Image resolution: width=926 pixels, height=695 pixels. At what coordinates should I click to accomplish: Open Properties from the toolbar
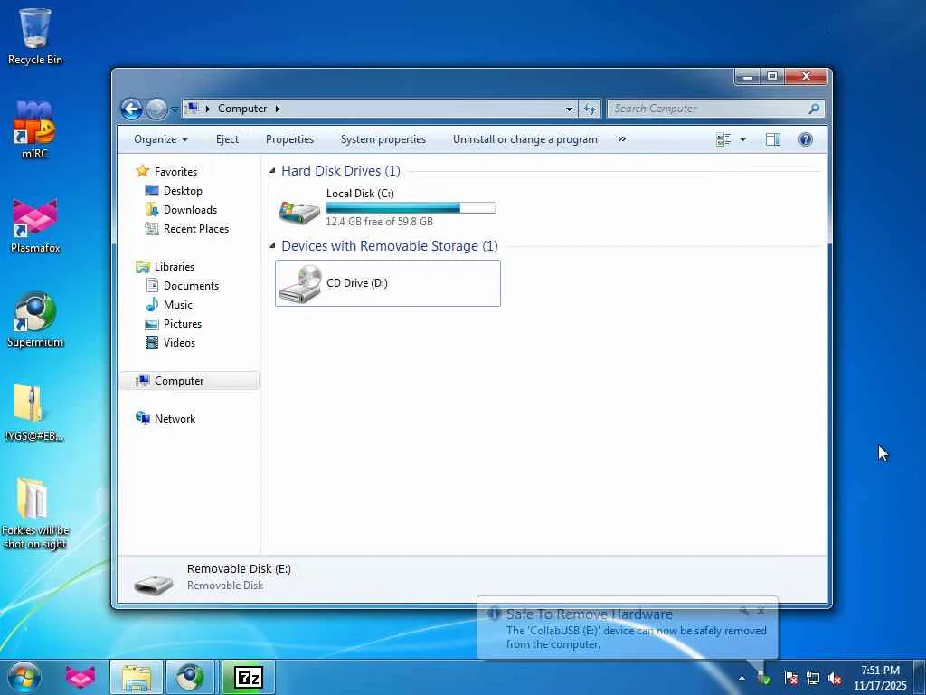(x=289, y=139)
